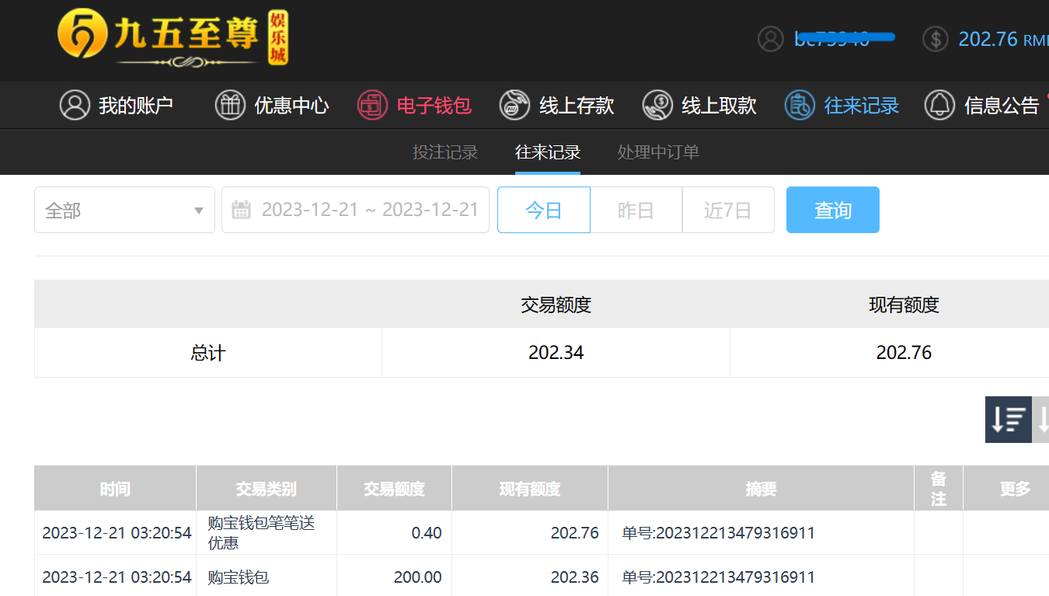The height and width of the screenshot is (596, 1049).
Task: Click the grey sort icon at right edge
Action: [x=1040, y=420]
